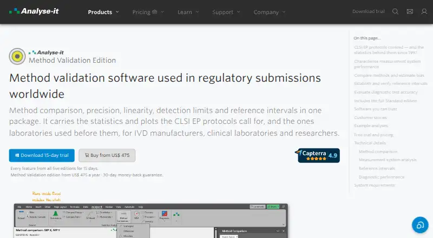Open the chat support bubble
The image size is (433, 238).
[x=420, y=225]
